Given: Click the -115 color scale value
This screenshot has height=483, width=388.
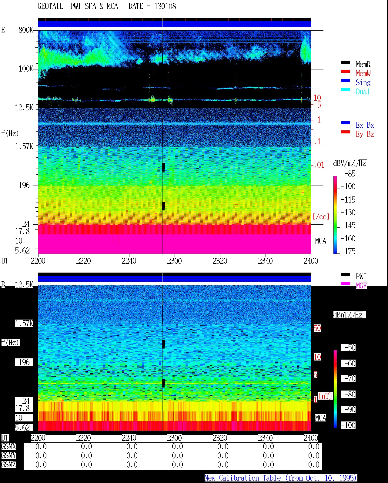Looking at the screenshot, I should (x=348, y=200).
